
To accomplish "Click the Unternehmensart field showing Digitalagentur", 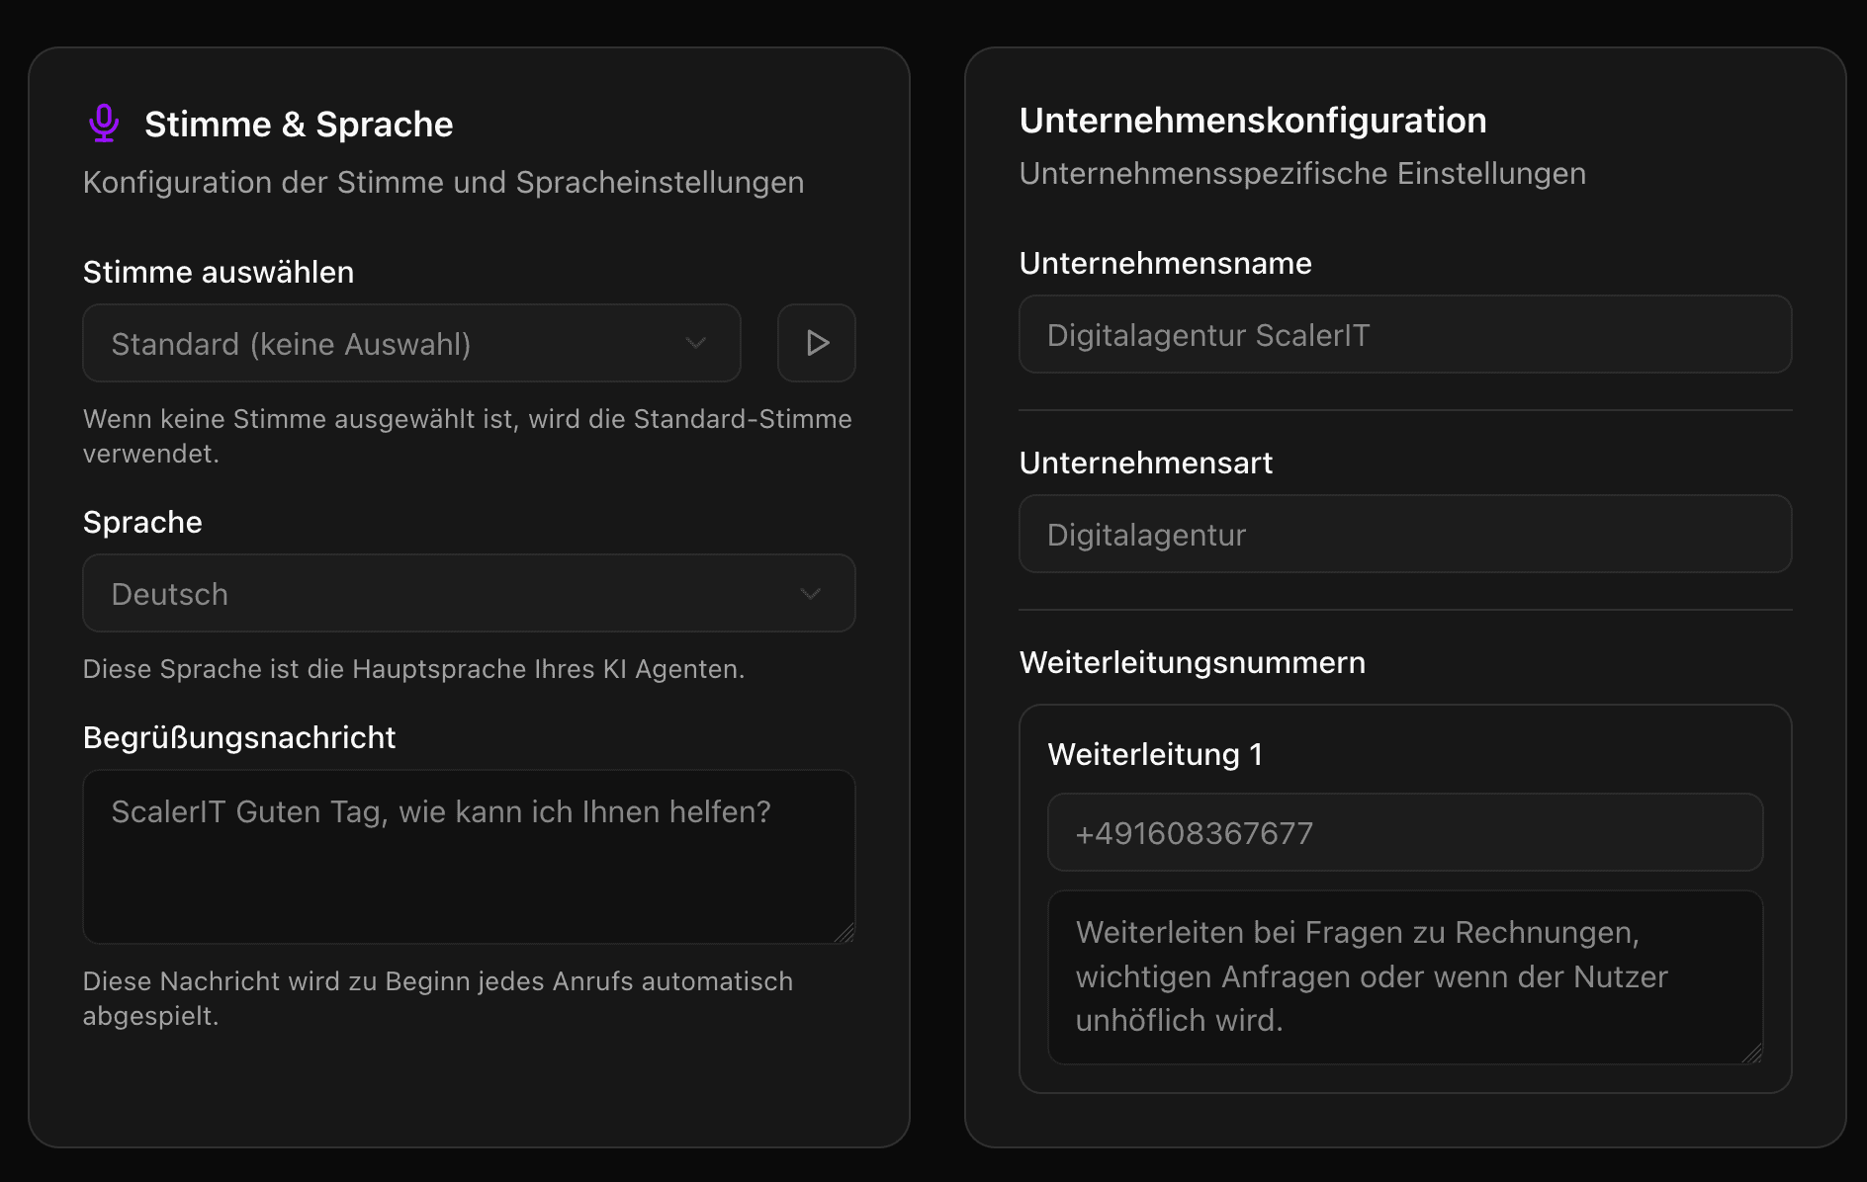I will (1405, 534).
